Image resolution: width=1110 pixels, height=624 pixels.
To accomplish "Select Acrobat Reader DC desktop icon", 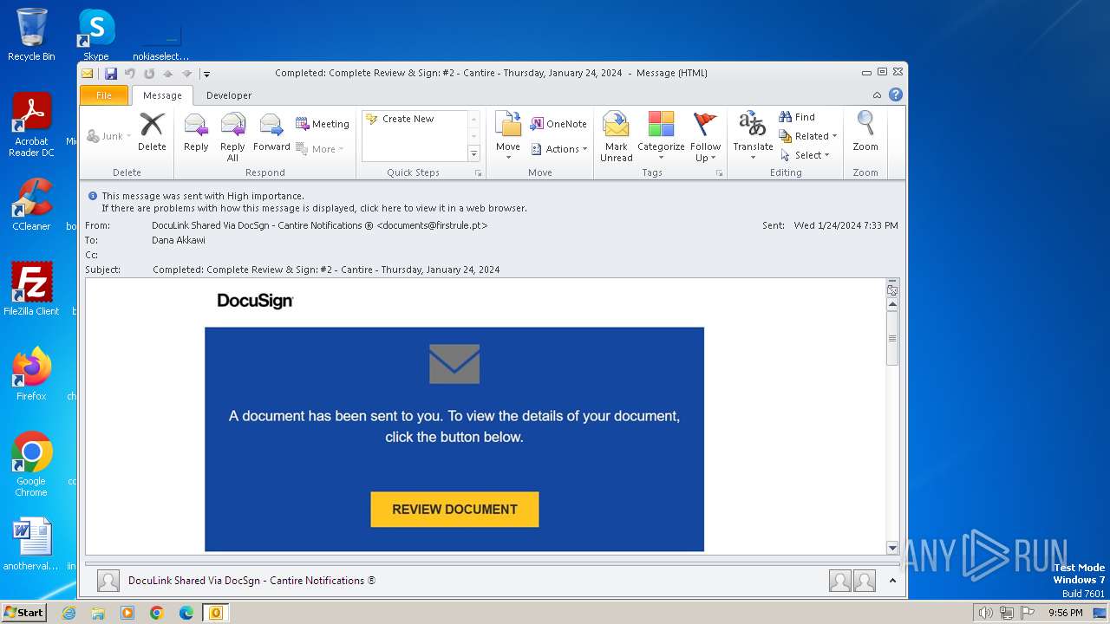I will pos(31,125).
